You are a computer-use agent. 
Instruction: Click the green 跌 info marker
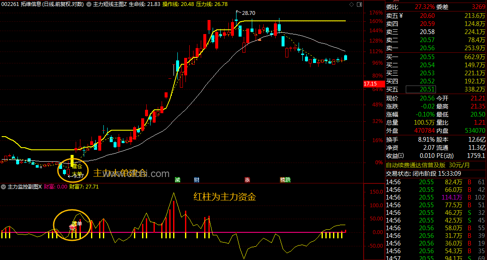click(288, 180)
